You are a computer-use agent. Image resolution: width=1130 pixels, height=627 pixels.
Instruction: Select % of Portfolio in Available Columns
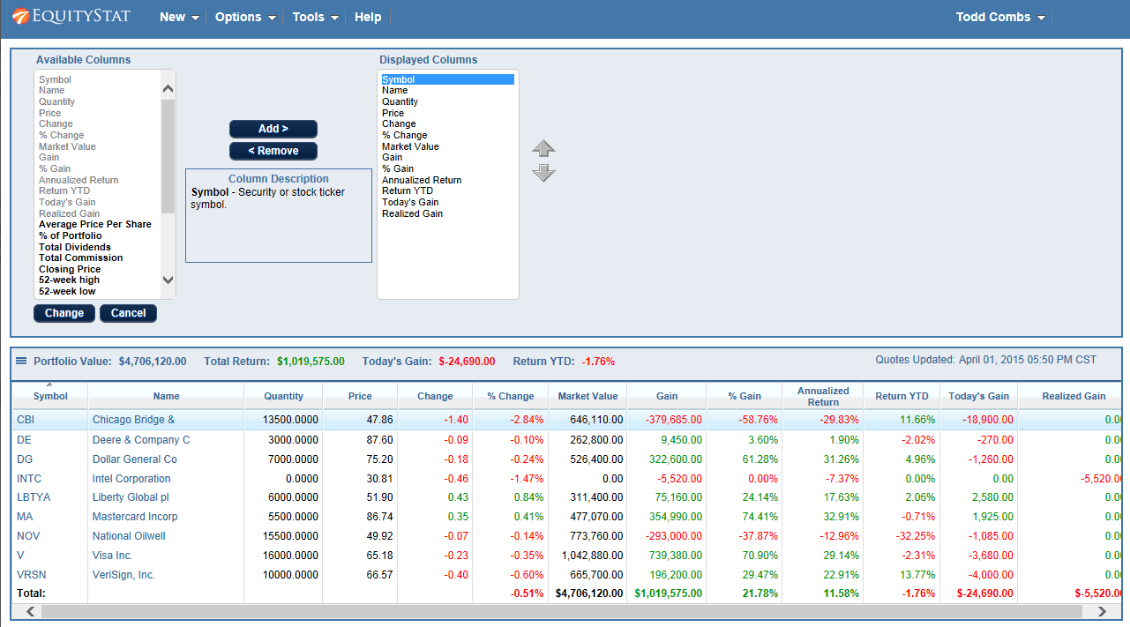click(x=71, y=235)
